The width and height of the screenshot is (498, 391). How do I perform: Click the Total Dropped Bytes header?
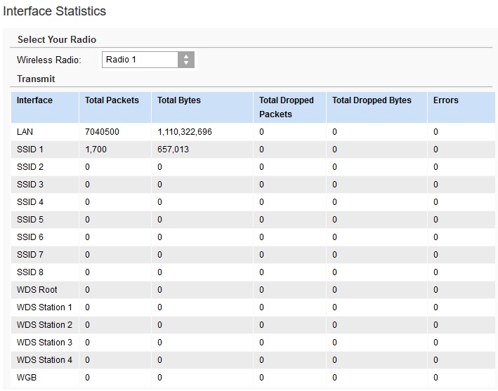pyautogui.click(x=372, y=100)
